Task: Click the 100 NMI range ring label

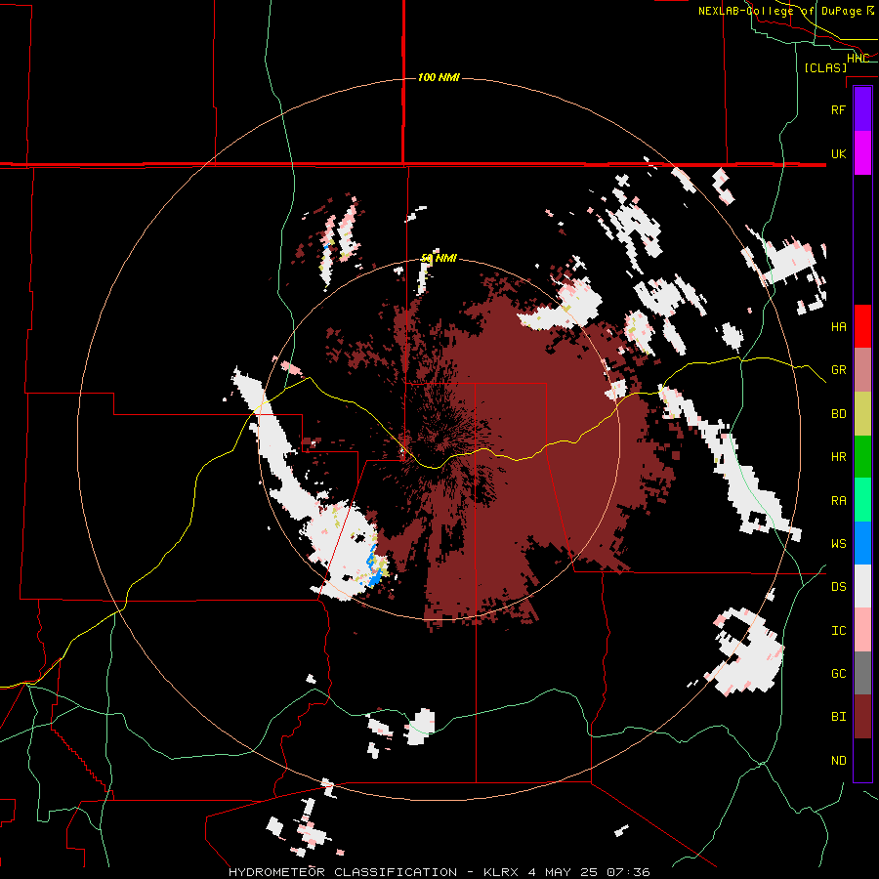Action: [439, 77]
